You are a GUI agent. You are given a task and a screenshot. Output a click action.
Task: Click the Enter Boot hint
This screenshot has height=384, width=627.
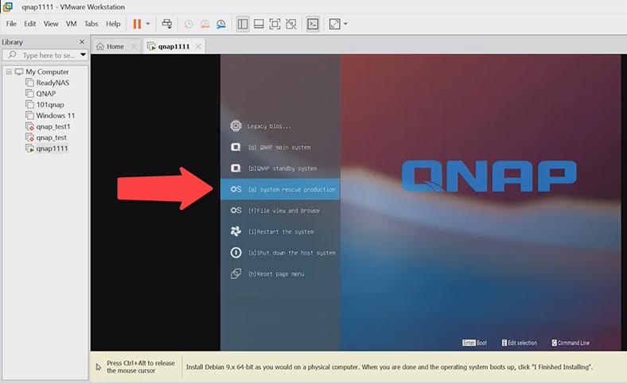475,343
